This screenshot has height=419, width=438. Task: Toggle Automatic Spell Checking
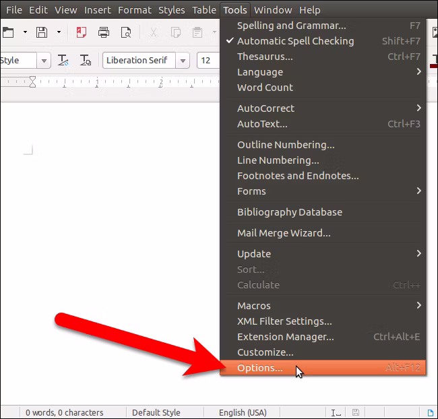point(323,41)
